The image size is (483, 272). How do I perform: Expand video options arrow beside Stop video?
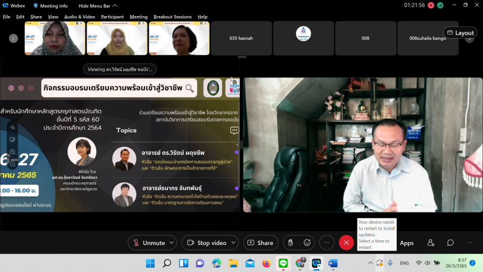click(x=233, y=243)
